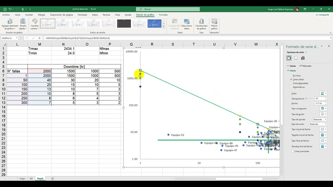Open the Insertar ribbon tab
Screen dimensions: 333x187
pos(29,15)
